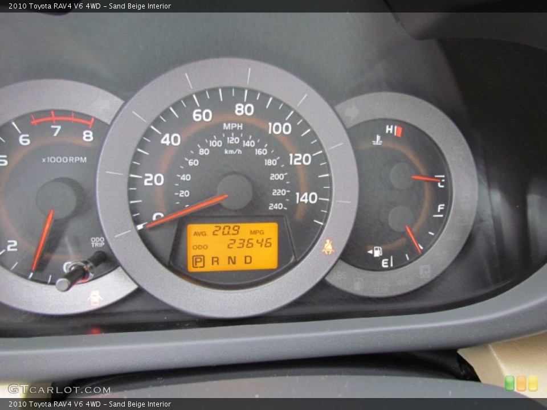The width and height of the screenshot is (547, 410).
Task: Click the 80 mark on MPH scale
Action: pyautogui.click(x=244, y=110)
